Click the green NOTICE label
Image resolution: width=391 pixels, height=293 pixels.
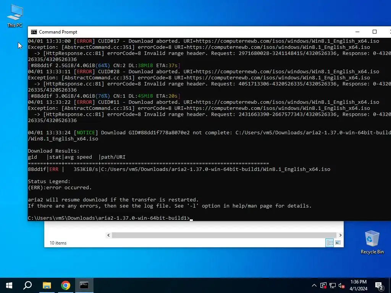pyautogui.click(x=86, y=132)
